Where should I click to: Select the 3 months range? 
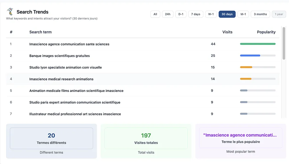pos(260,14)
